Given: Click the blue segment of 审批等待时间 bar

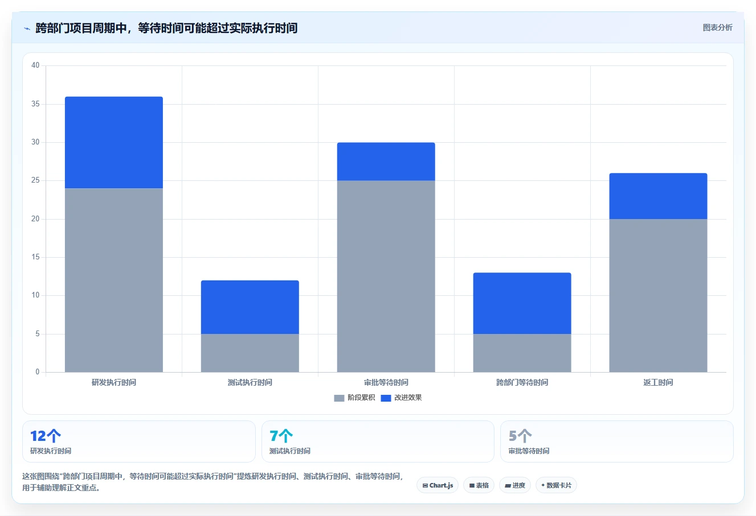Looking at the screenshot, I should 386,162.
